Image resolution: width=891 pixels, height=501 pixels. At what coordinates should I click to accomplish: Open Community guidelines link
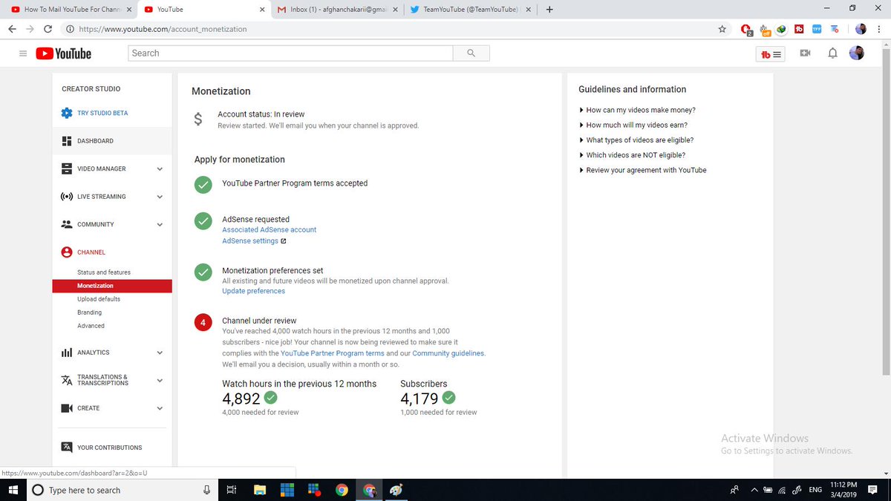[448, 353]
